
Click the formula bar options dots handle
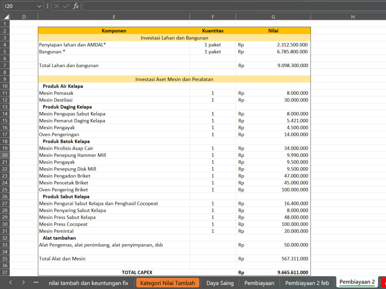click(x=47, y=6)
